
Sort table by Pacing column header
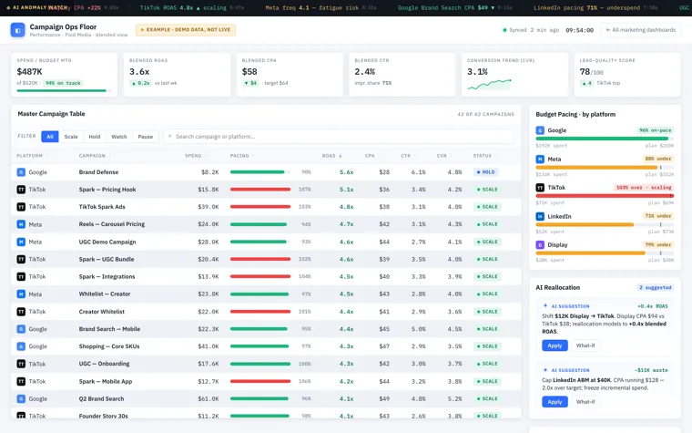click(x=241, y=156)
